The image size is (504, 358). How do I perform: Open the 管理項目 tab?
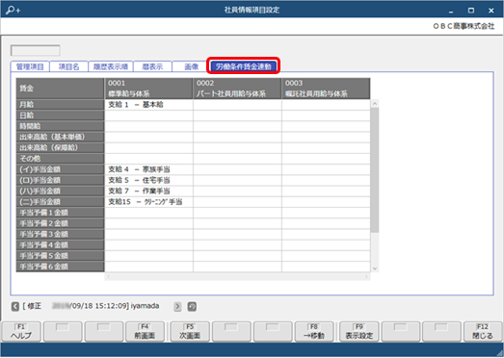click(x=30, y=66)
